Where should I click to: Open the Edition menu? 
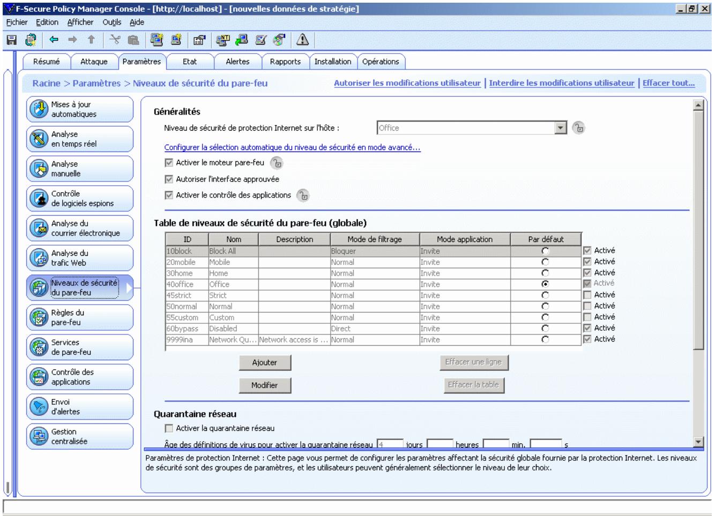click(x=47, y=22)
